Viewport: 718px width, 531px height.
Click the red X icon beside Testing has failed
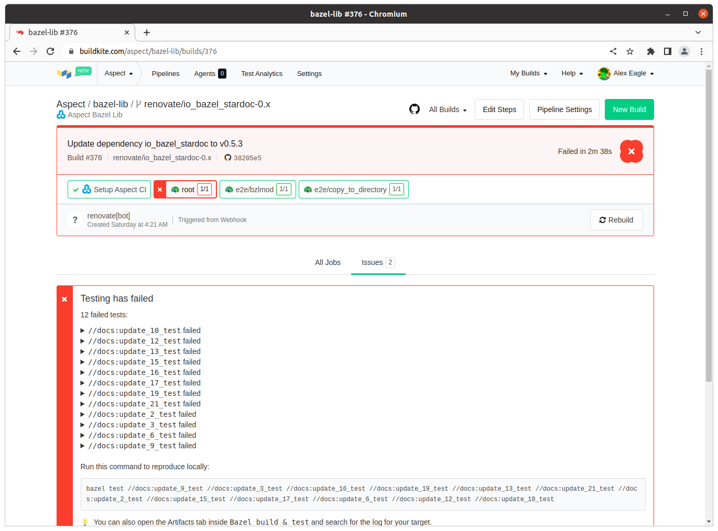pyautogui.click(x=64, y=300)
